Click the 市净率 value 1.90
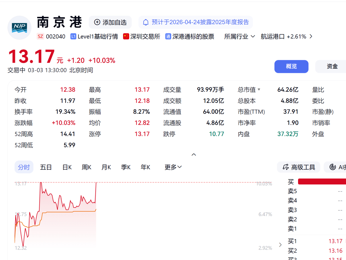 293,123
